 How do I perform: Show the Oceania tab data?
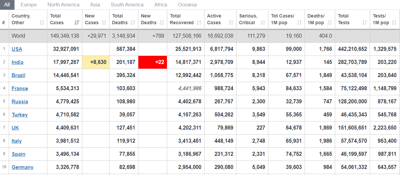[187, 5]
